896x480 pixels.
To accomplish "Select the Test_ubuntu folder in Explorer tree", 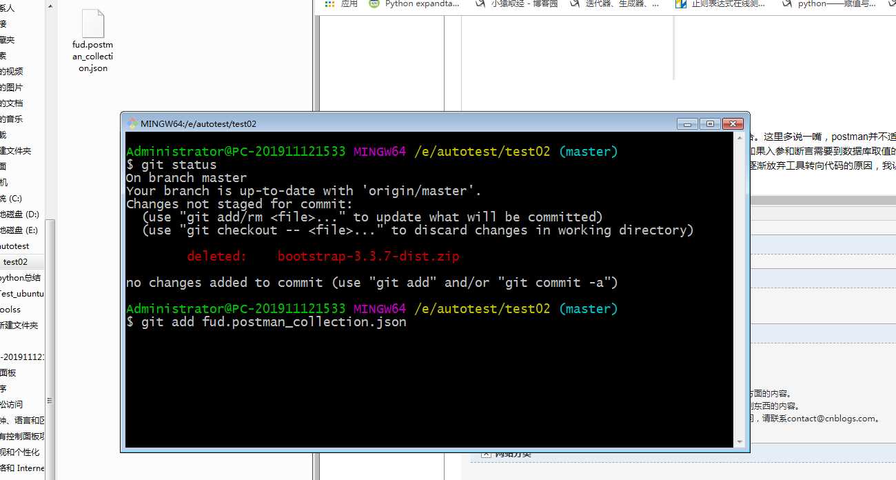I will point(22,294).
